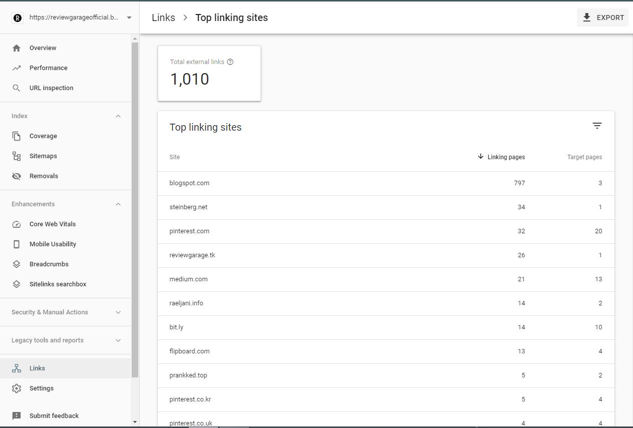Click 1,010 total external links value
Image resolution: width=633 pixels, height=428 pixels.
pyautogui.click(x=190, y=79)
